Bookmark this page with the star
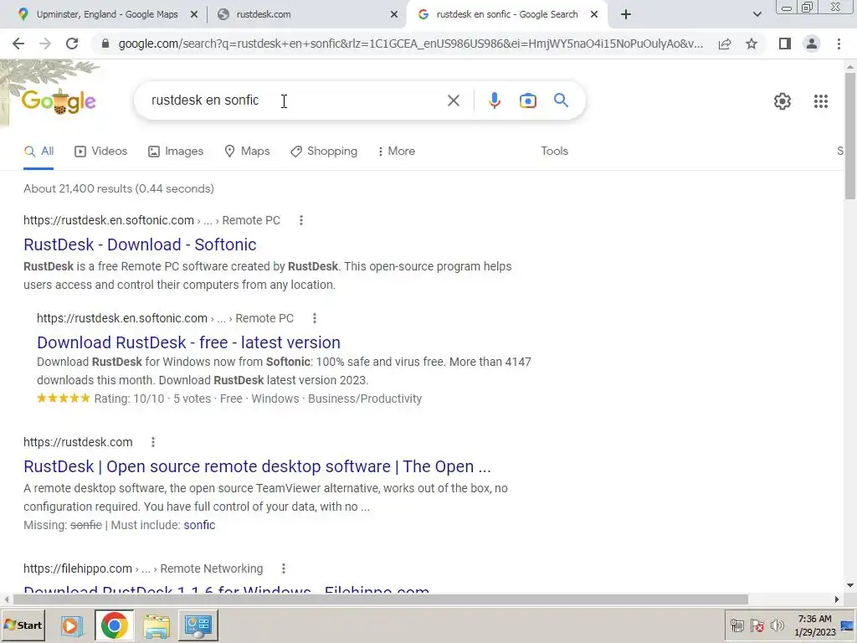The height and width of the screenshot is (643, 857). pos(752,44)
